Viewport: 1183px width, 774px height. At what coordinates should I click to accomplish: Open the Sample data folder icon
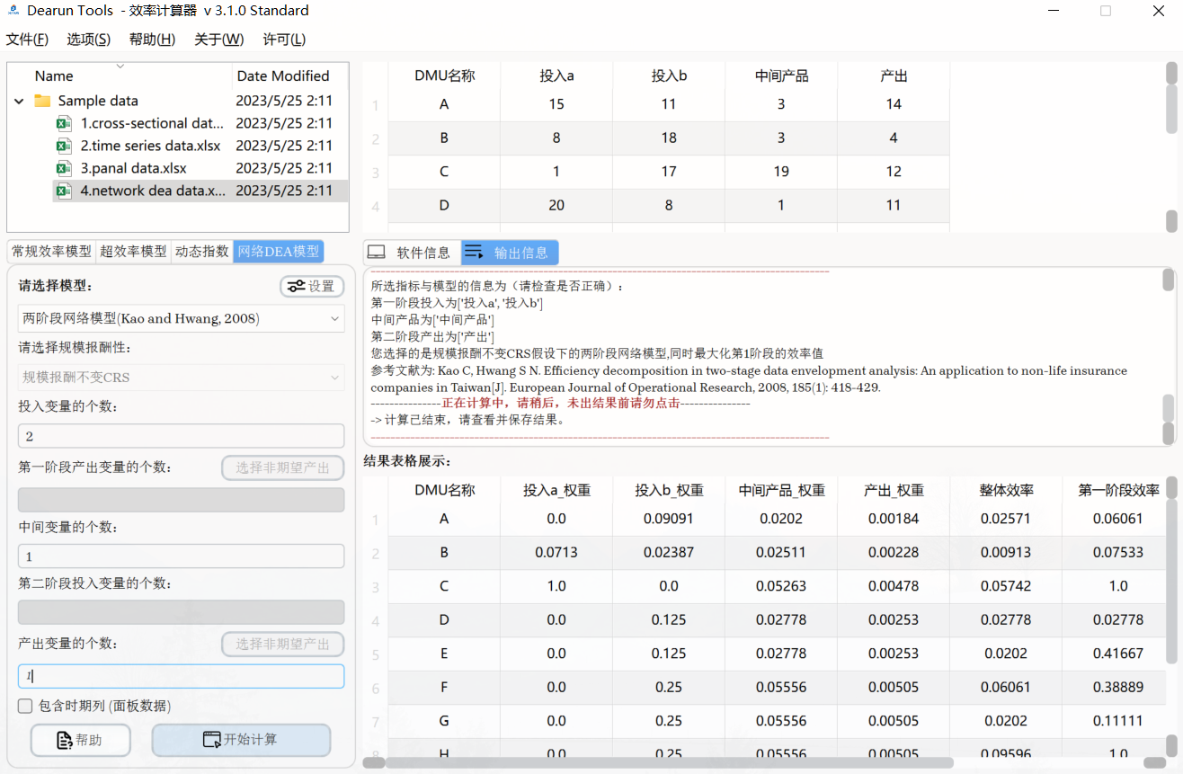[42, 100]
